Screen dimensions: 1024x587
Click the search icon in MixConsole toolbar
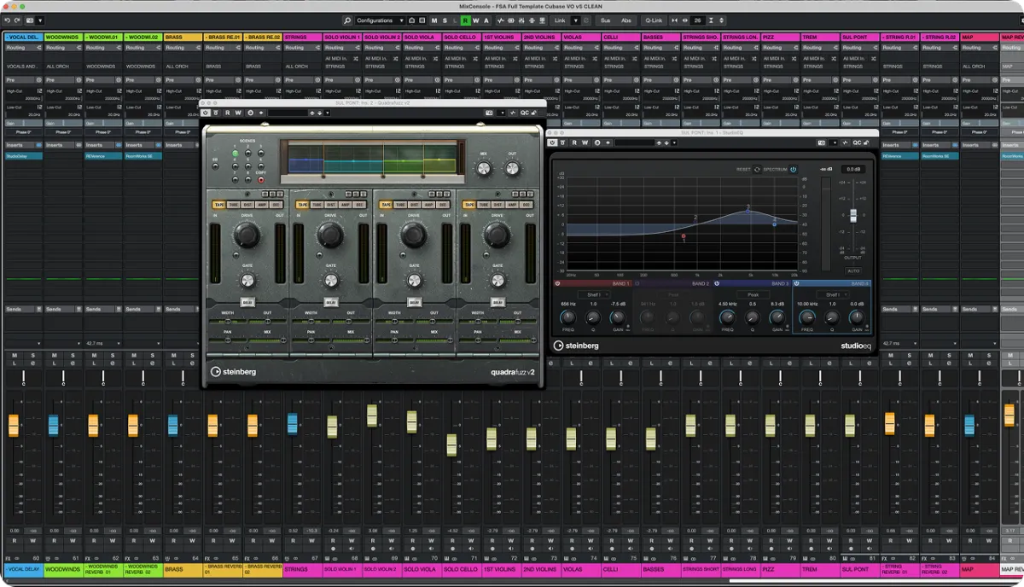(347, 20)
